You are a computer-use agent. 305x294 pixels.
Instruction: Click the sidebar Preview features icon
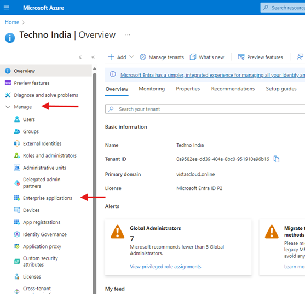(x=8, y=83)
